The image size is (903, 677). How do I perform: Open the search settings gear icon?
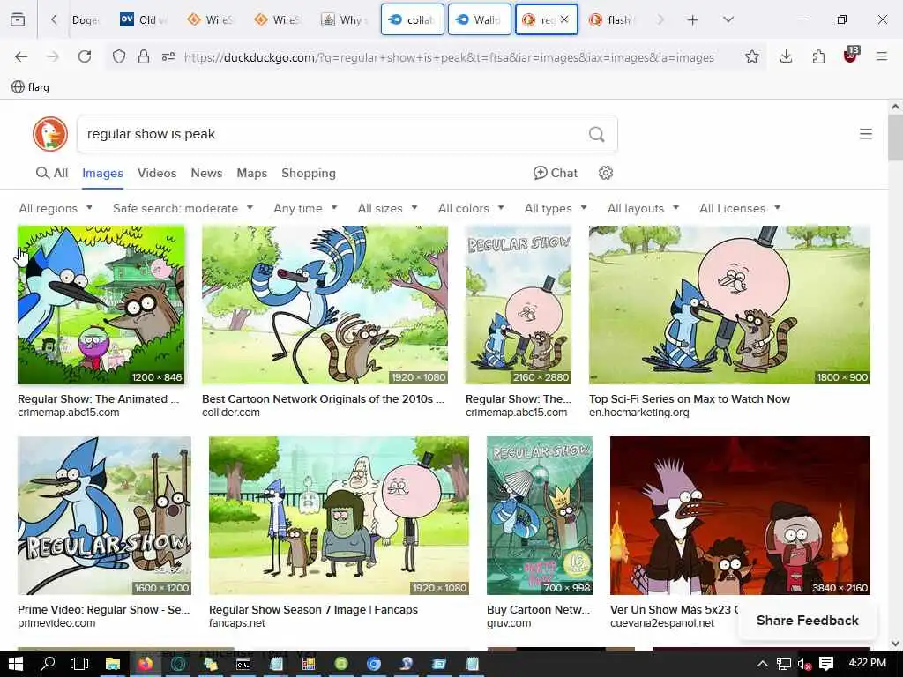[605, 173]
